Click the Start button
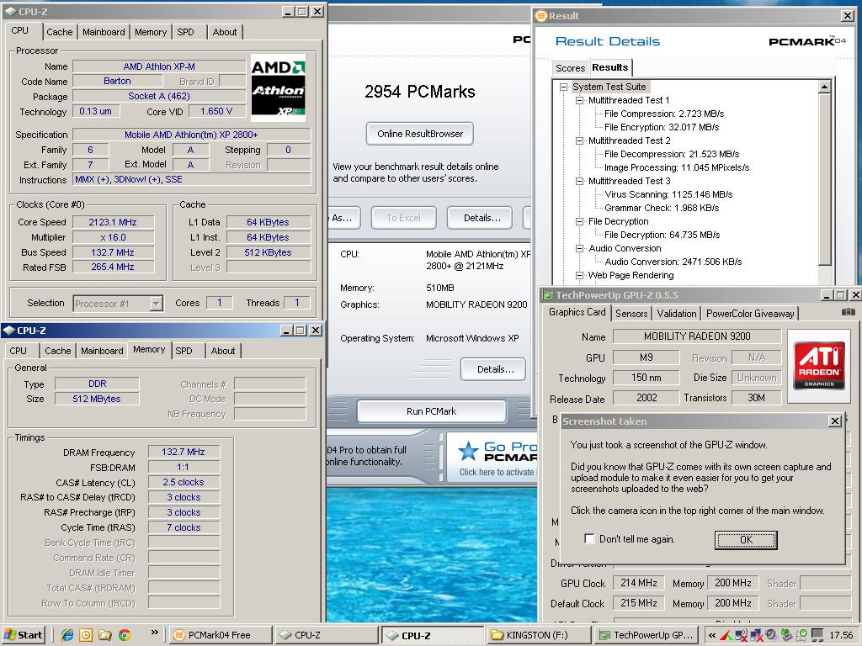Image resolution: width=862 pixels, height=646 pixels. (x=24, y=635)
